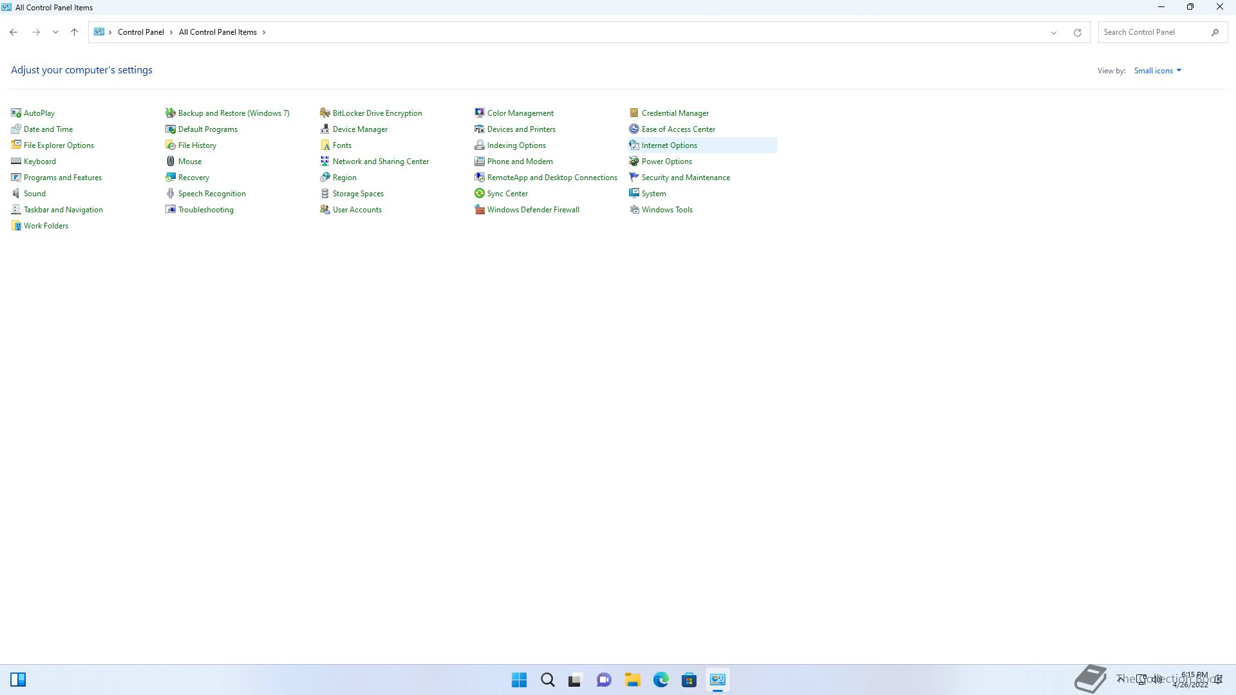1236x695 pixels.
Task: Select All Control Panel Items breadcrumb
Action: (x=218, y=32)
